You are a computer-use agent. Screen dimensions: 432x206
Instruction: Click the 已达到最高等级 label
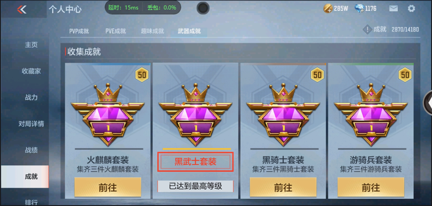point(195,187)
